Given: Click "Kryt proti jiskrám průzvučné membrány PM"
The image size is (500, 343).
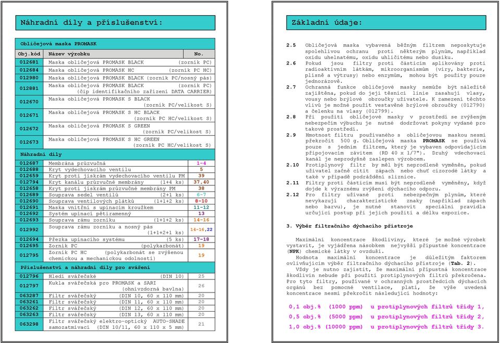Looking at the screenshot, I should [x=112, y=188].
